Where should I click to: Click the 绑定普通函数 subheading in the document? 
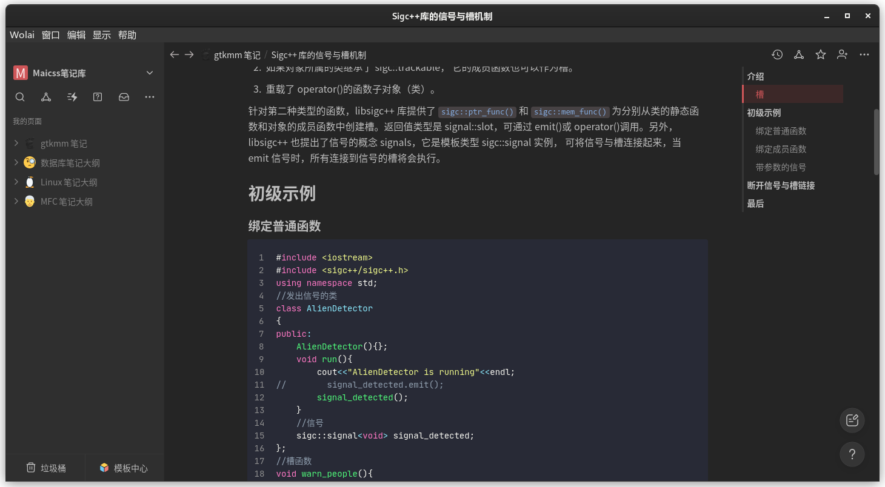pos(284,226)
